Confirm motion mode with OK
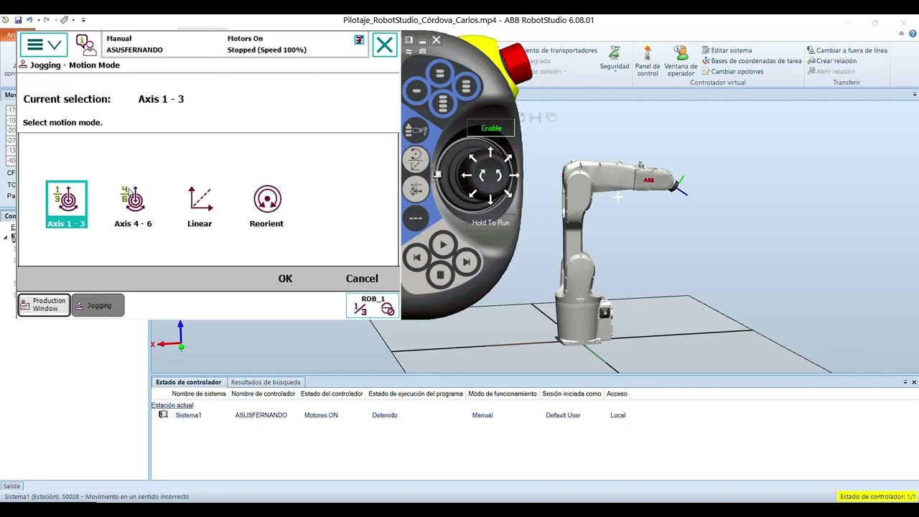 coord(285,279)
